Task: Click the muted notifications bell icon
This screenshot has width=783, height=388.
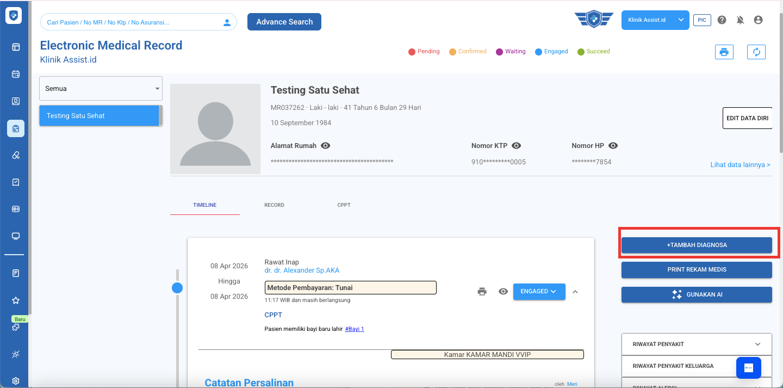Action: [x=740, y=20]
